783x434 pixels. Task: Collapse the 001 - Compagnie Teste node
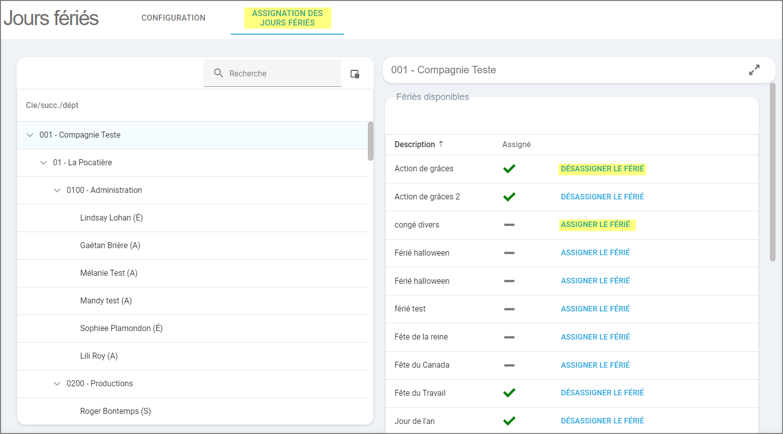[30, 135]
